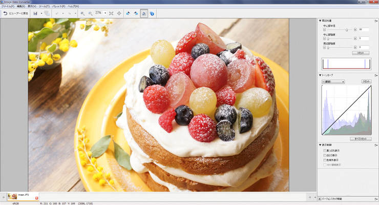Viewport: 379px width, 205px height.
Task: Enable the 白とび表示 checkbox
Action: click(324, 155)
